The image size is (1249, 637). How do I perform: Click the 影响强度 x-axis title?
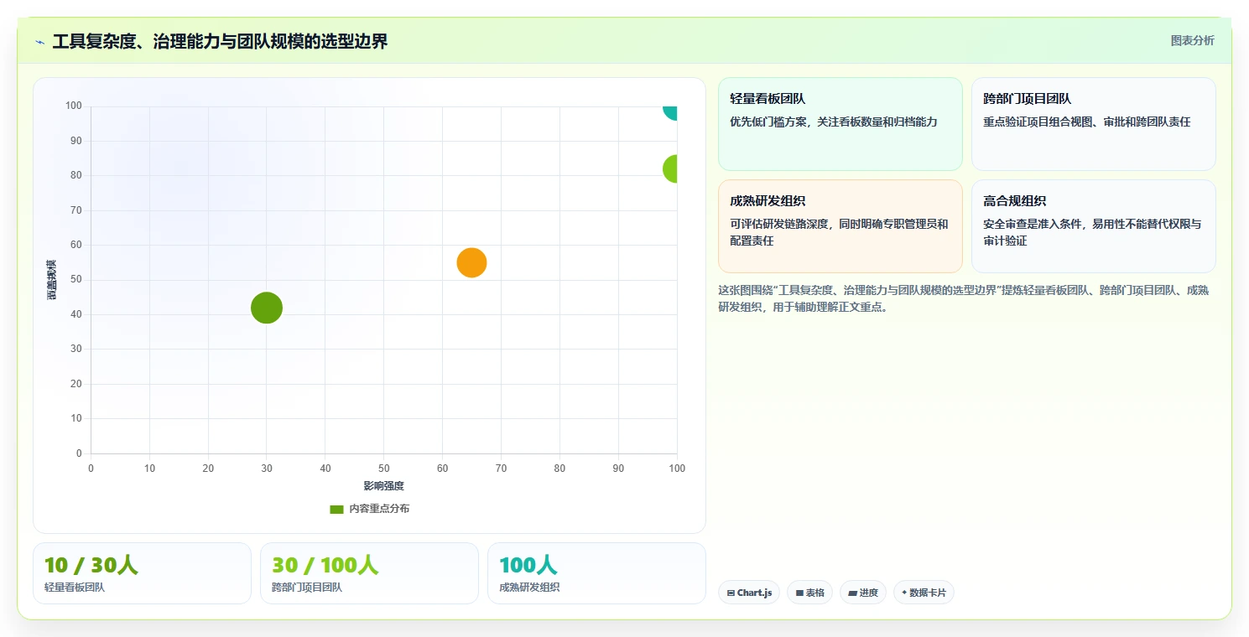coord(383,486)
